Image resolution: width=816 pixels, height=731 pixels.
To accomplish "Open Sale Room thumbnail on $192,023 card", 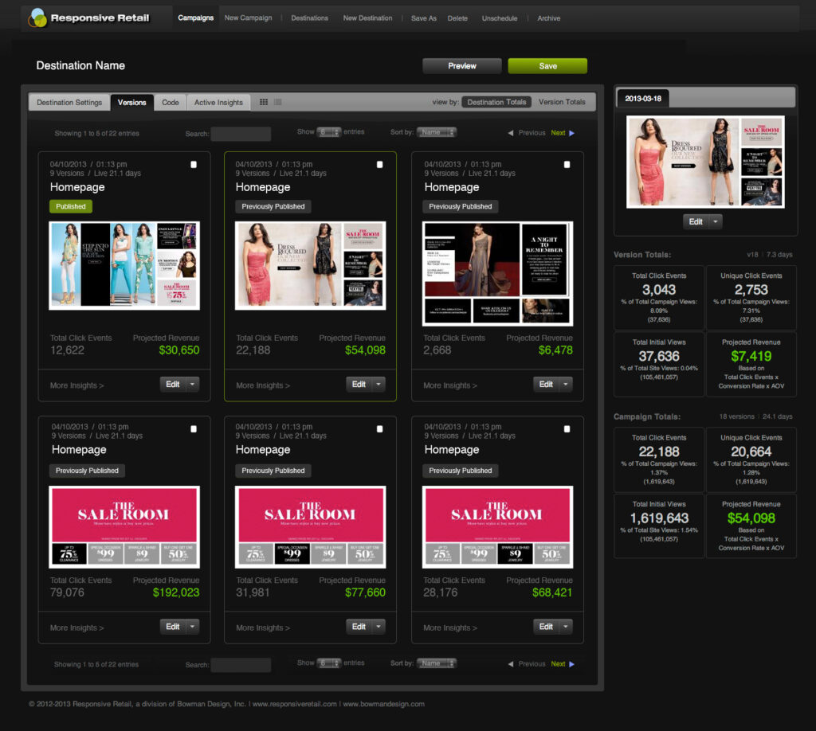I will click(124, 526).
